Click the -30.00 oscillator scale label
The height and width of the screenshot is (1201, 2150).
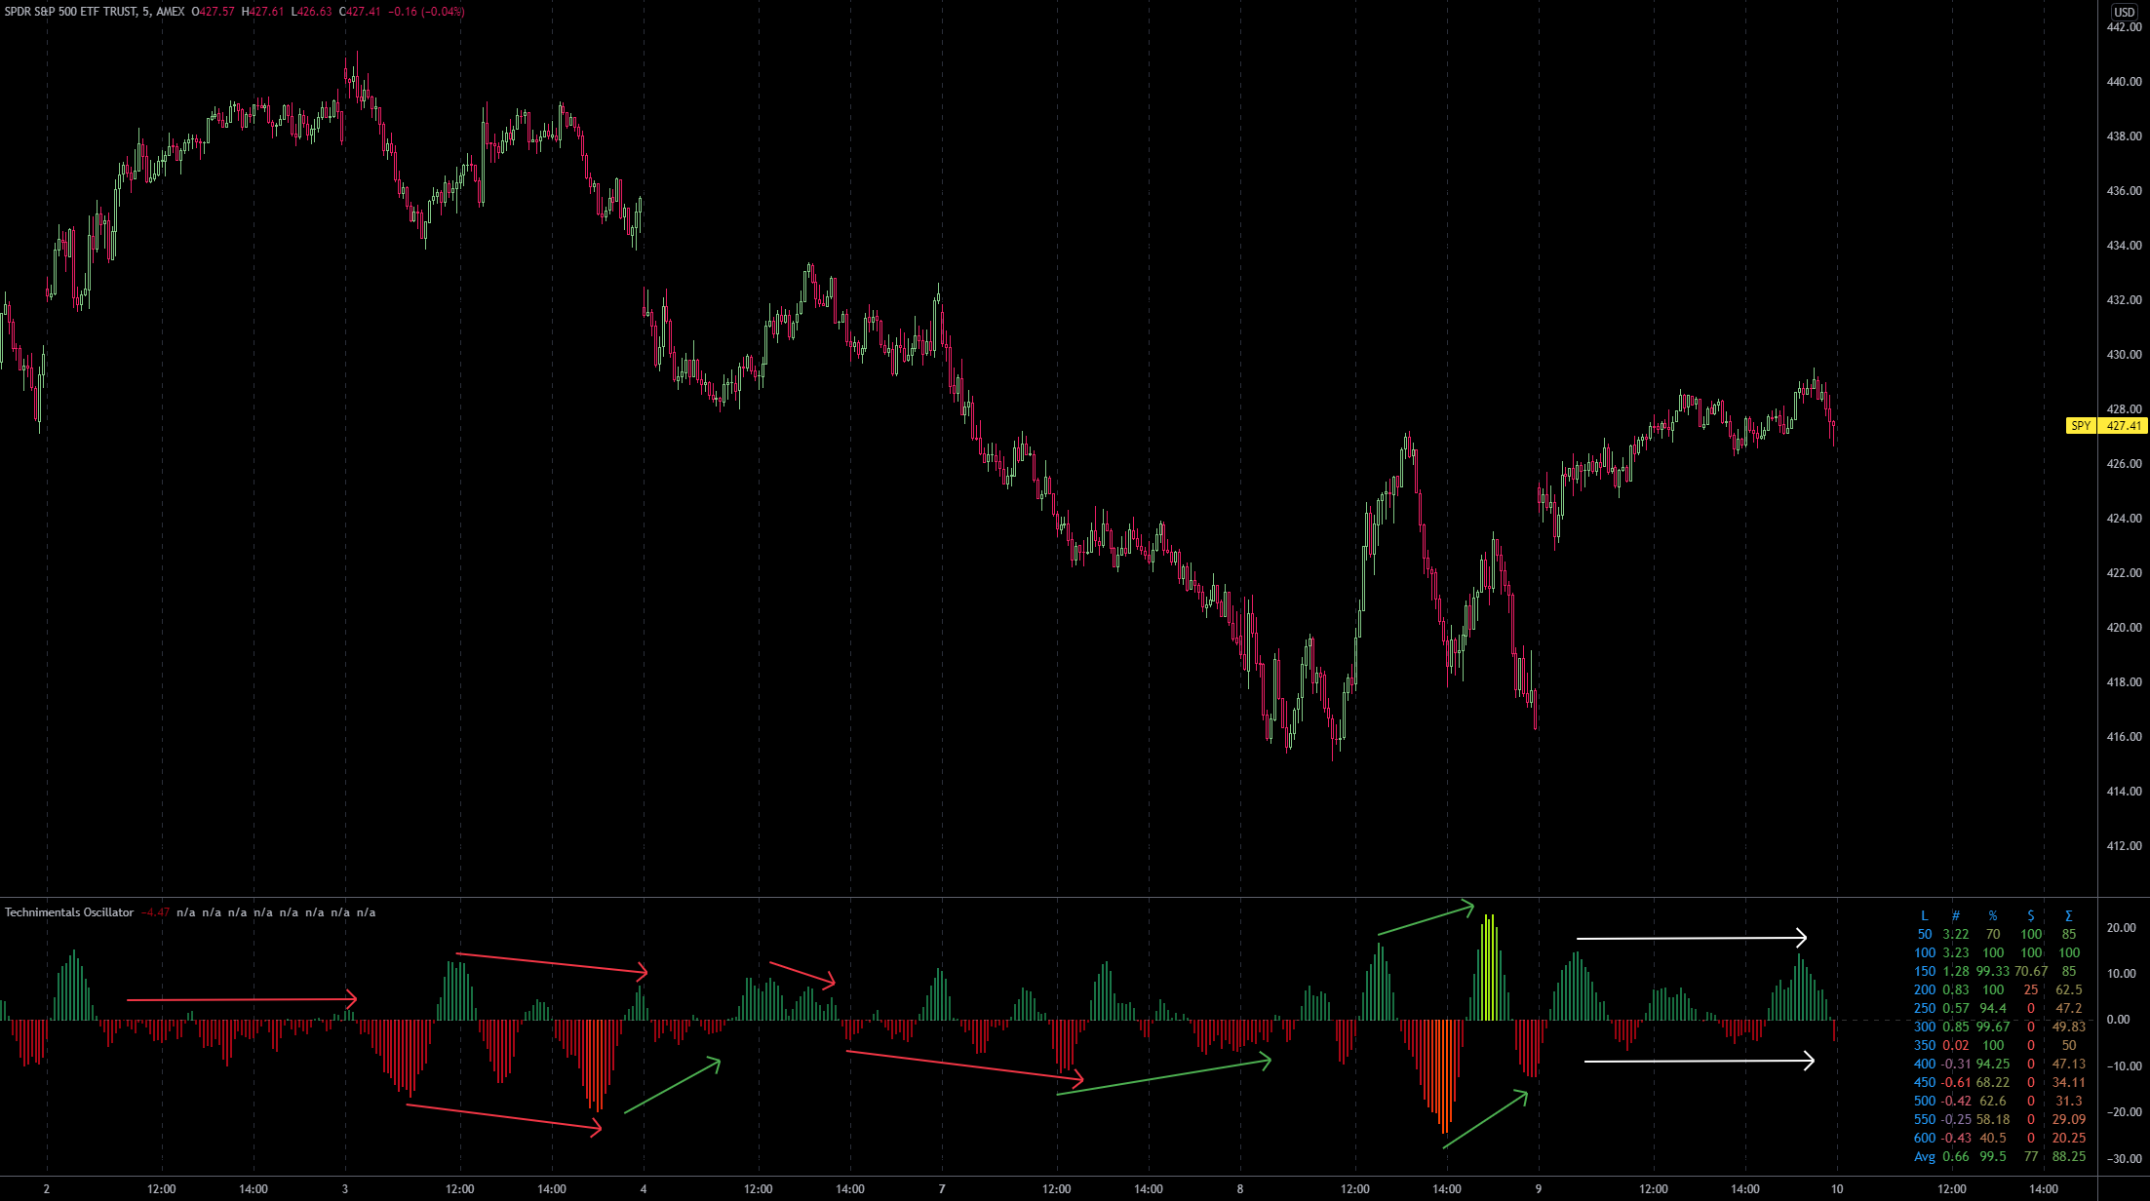(x=2123, y=1158)
